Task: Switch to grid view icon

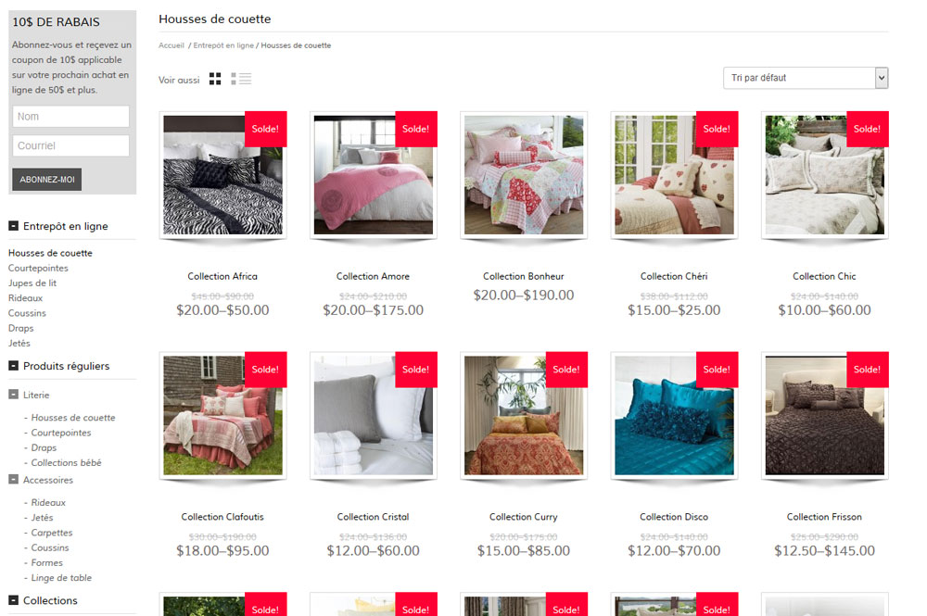Action: 215,79
